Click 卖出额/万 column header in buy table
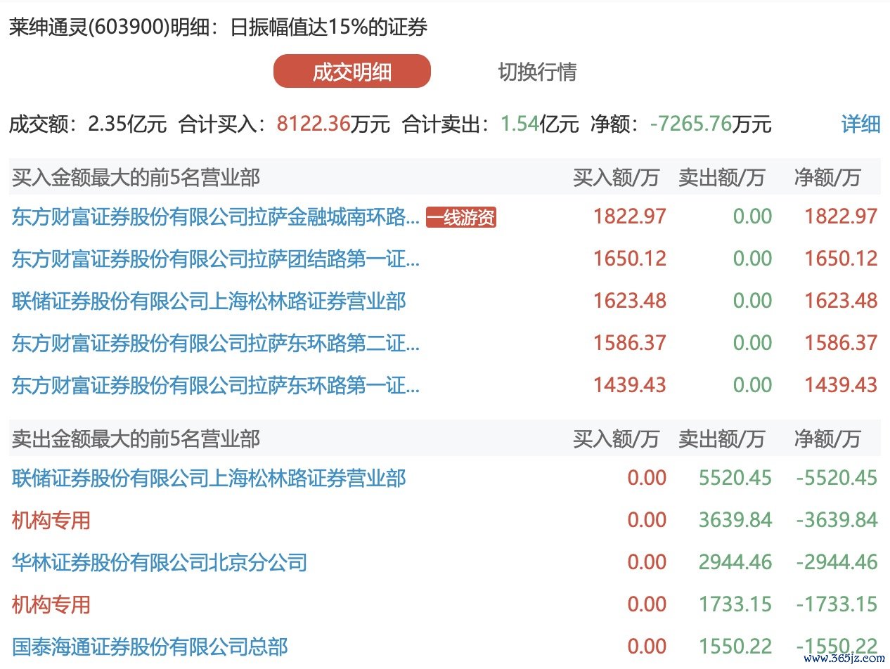Screen dimensions: 890x669 click(x=721, y=178)
